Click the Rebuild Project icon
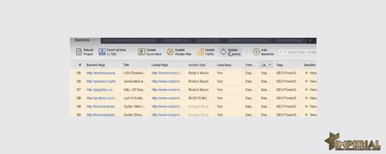Viewport: 386px width, 154px height. click(x=78, y=52)
